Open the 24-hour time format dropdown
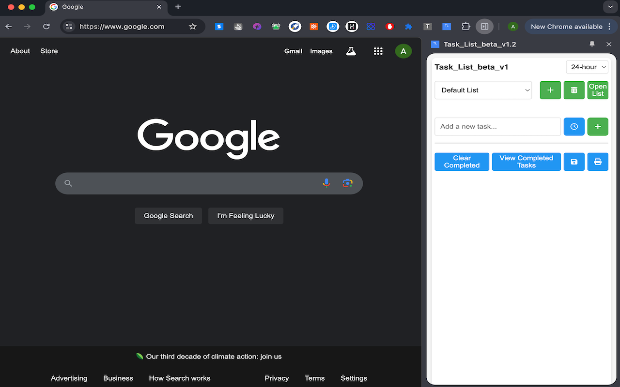This screenshot has height=387, width=620. point(587,67)
